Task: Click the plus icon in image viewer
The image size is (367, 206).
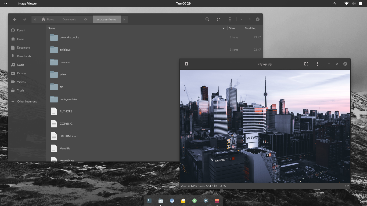Action: [x=186, y=64]
